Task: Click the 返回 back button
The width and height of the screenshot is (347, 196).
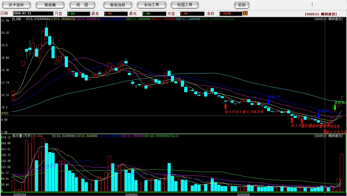Action: tap(242, 5)
